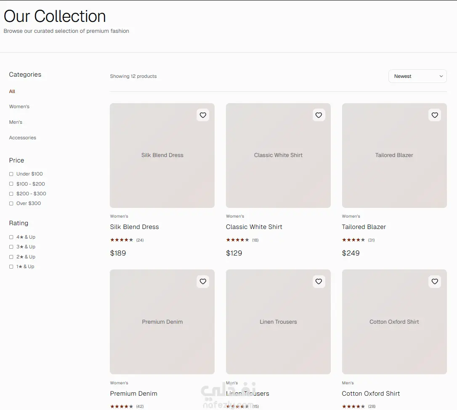This screenshot has width=457, height=410.
Task: Open the Silk Blend Dress product title
Action: coord(134,227)
